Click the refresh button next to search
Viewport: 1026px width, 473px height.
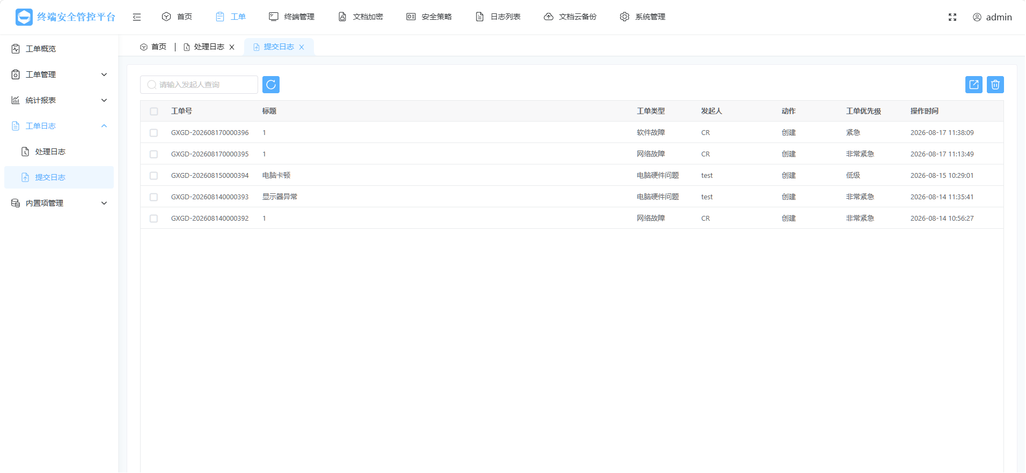[x=271, y=85]
